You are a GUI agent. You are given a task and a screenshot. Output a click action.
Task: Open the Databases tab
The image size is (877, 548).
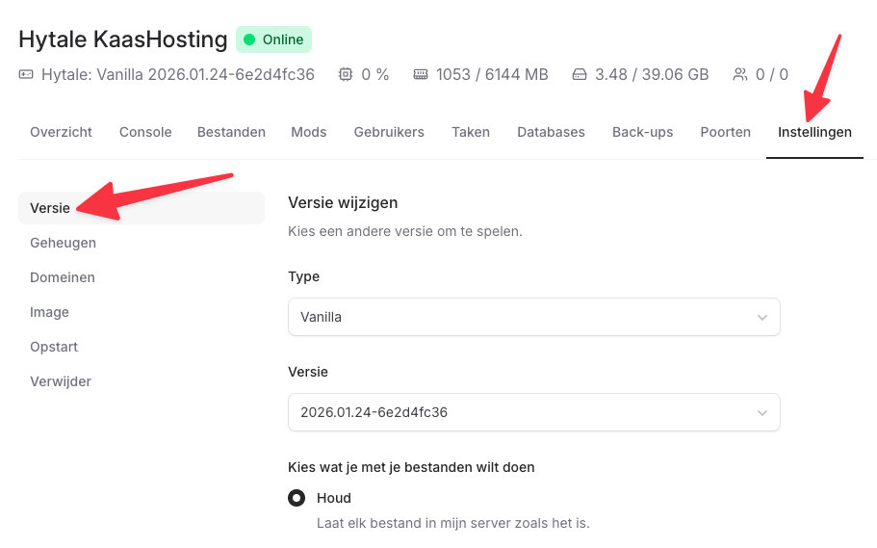click(x=551, y=132)
